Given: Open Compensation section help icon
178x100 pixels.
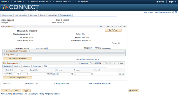Looking at the screenshot, I should pyautogui.click(x=15, y=27).
